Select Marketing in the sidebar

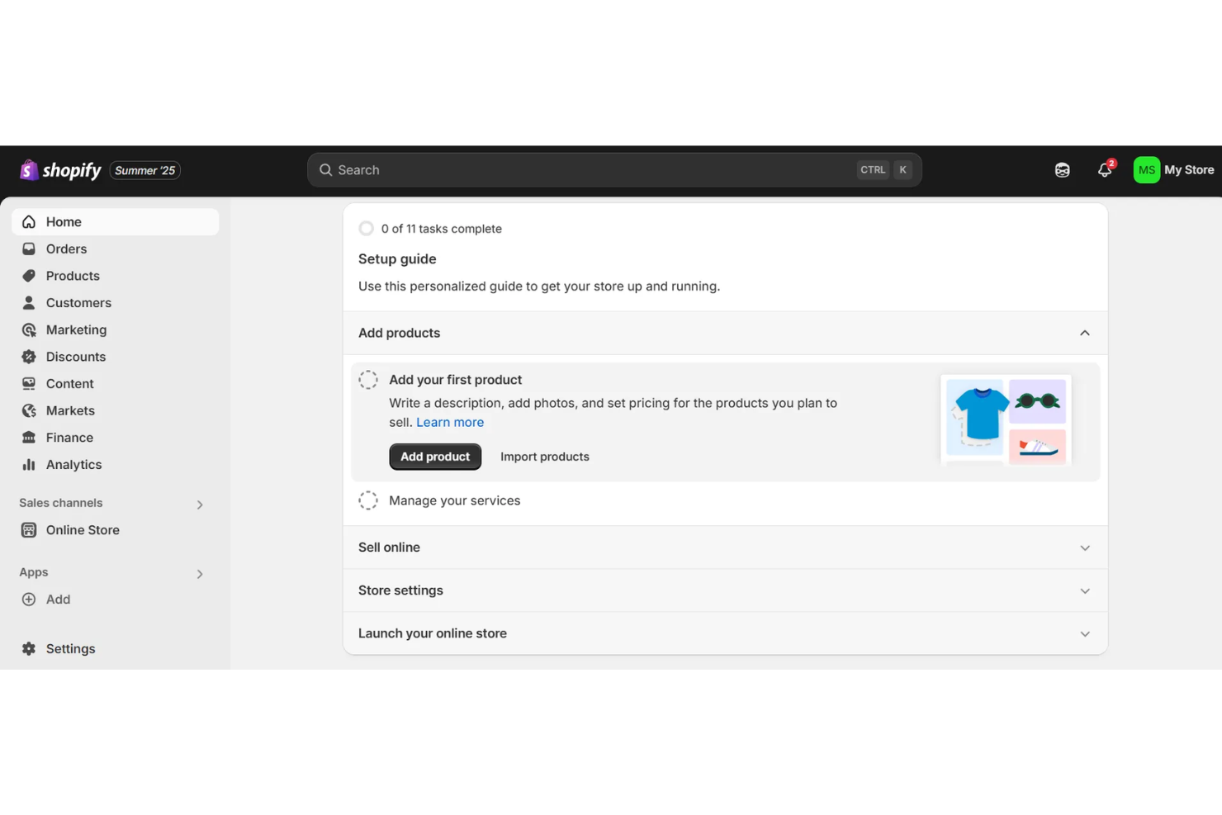tap(75, 329)
